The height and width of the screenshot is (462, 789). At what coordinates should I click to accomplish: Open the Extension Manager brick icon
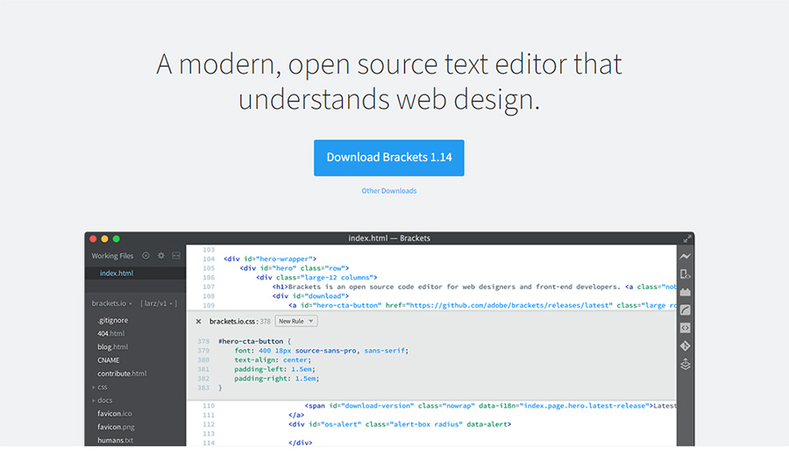[x=685, y=292]
